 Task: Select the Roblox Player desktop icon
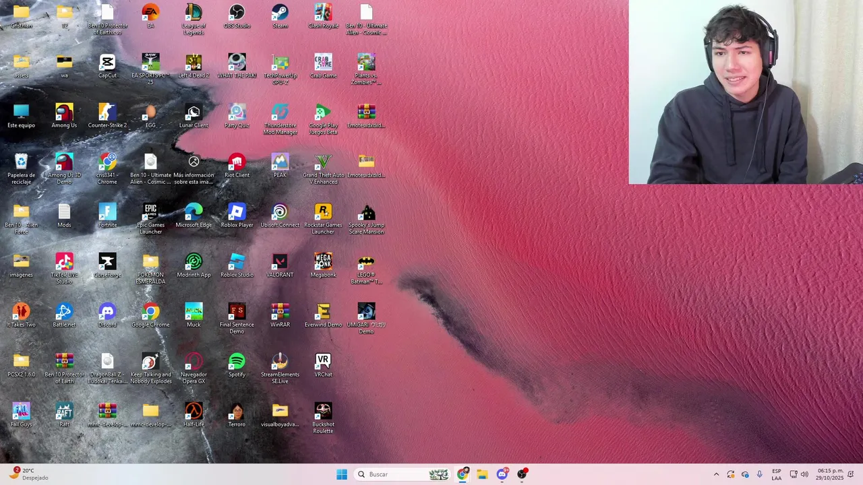click(x=237, y=216)
